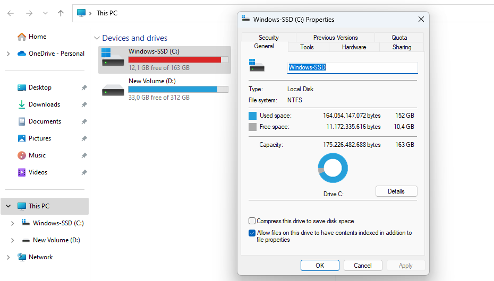This screenshot has height=281, width=494.
Task: Click the disk usage donut chart
Action: tap(333, 168)
